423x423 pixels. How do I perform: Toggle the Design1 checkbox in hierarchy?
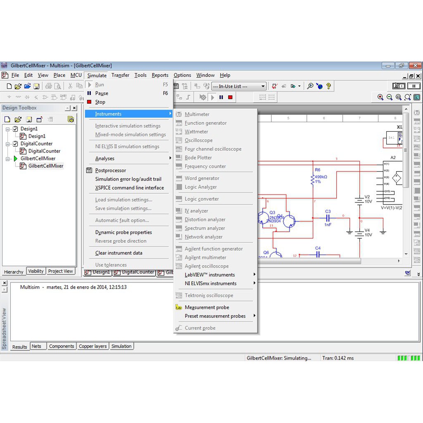click(x=16, y=129)
